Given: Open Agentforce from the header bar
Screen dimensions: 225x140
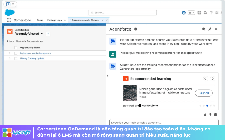Looking at the screenshot, I should point(184,13).
